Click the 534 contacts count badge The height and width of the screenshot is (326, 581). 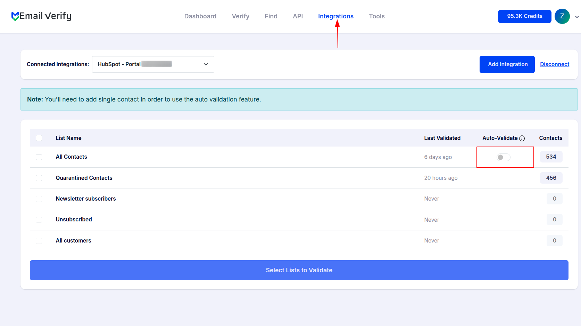551,157
